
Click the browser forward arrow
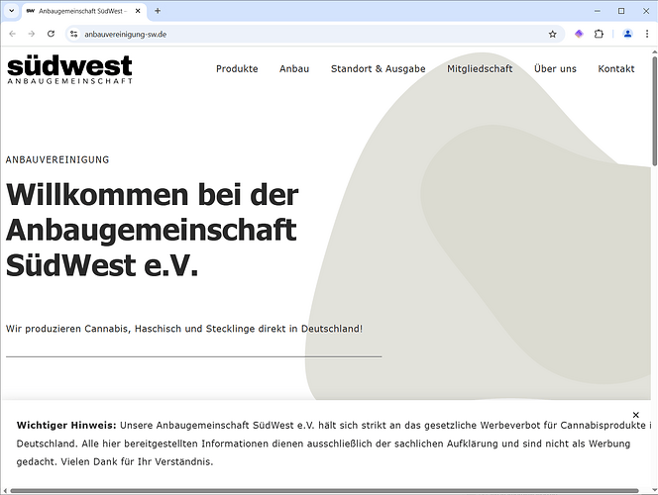32,34
